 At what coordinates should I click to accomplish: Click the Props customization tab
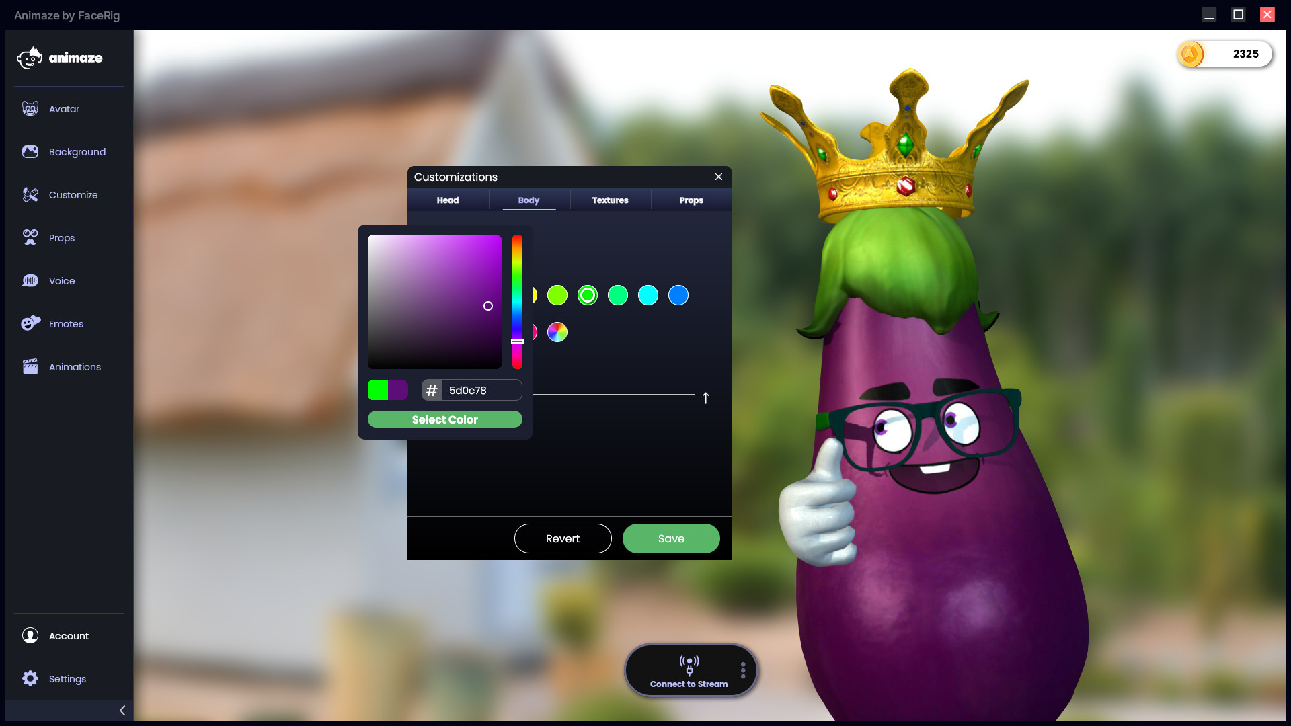point(691,200)
